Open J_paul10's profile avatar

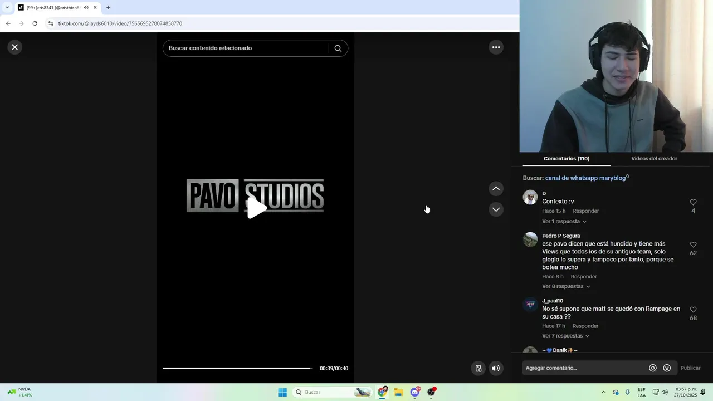coord(530,305)
